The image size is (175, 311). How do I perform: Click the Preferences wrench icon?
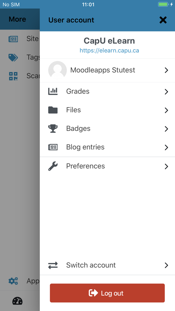pyautogui.click(x=53, y=166)
